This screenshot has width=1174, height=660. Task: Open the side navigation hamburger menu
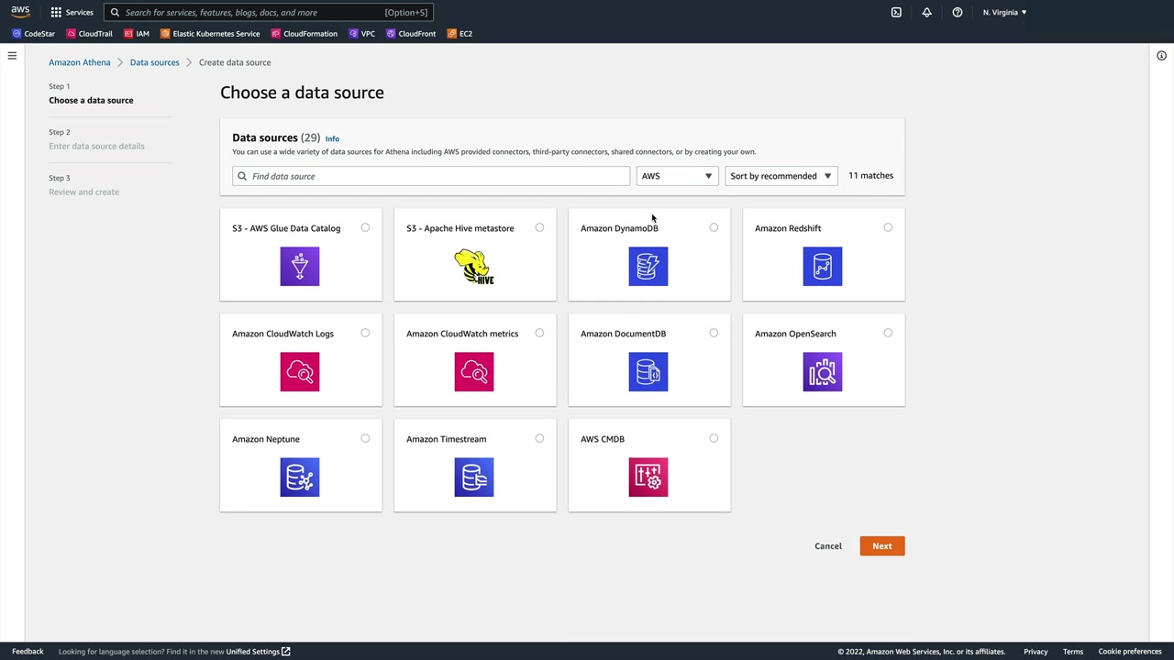click(x=12, y=56)
